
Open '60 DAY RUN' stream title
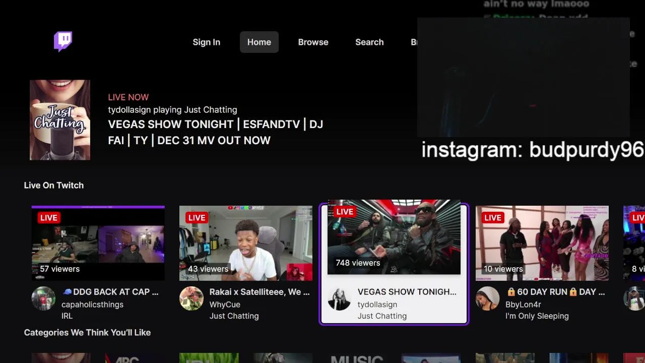[556, 292]
